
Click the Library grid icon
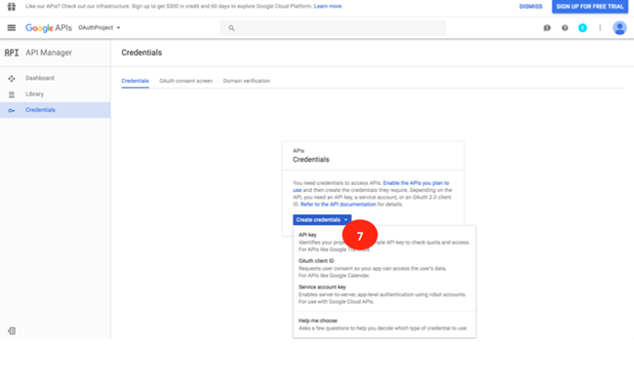click(x=12, y=95)
